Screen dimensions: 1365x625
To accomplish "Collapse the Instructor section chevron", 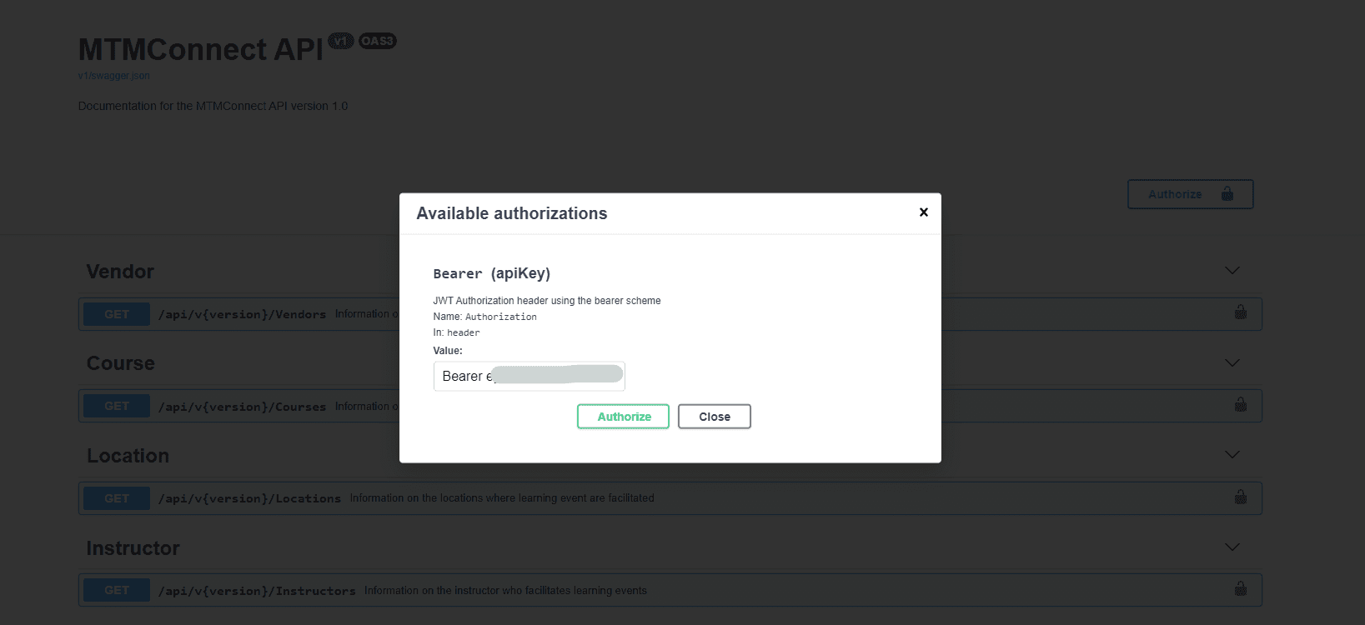I will click(1232, 547).
